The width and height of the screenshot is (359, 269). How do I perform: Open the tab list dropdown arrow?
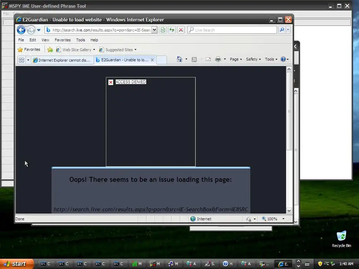[x=28, y=60]
